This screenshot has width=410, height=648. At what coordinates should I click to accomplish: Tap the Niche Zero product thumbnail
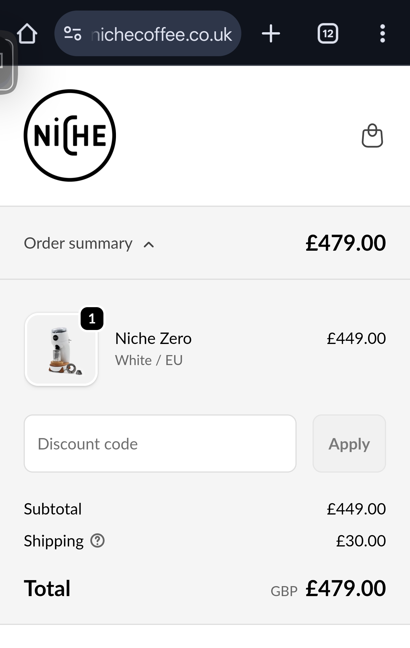point(61,349)
